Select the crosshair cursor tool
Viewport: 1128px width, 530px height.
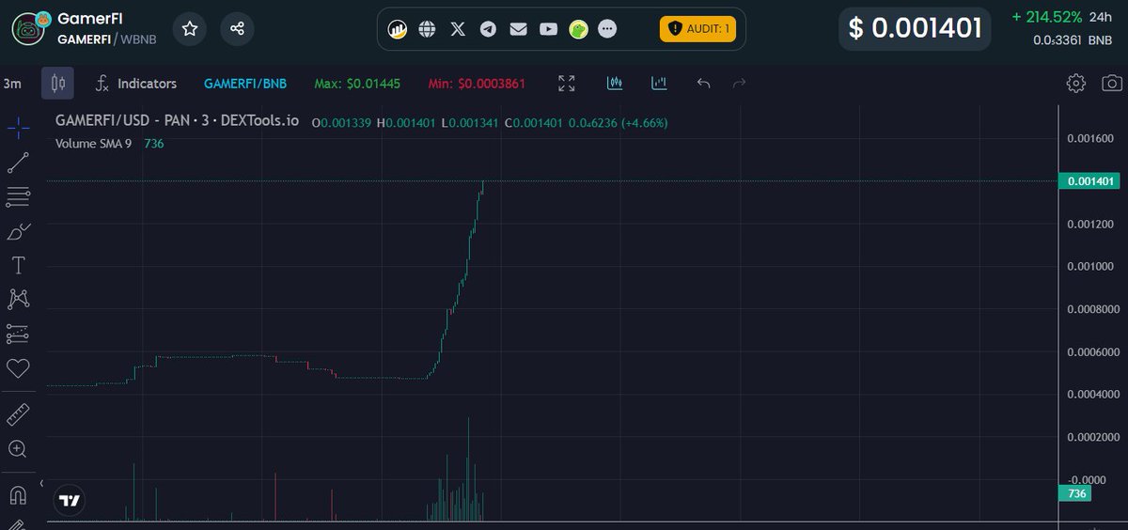(x=18, y=128)
